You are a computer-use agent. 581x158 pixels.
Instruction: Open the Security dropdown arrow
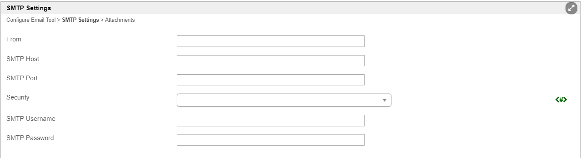(384, 100)
